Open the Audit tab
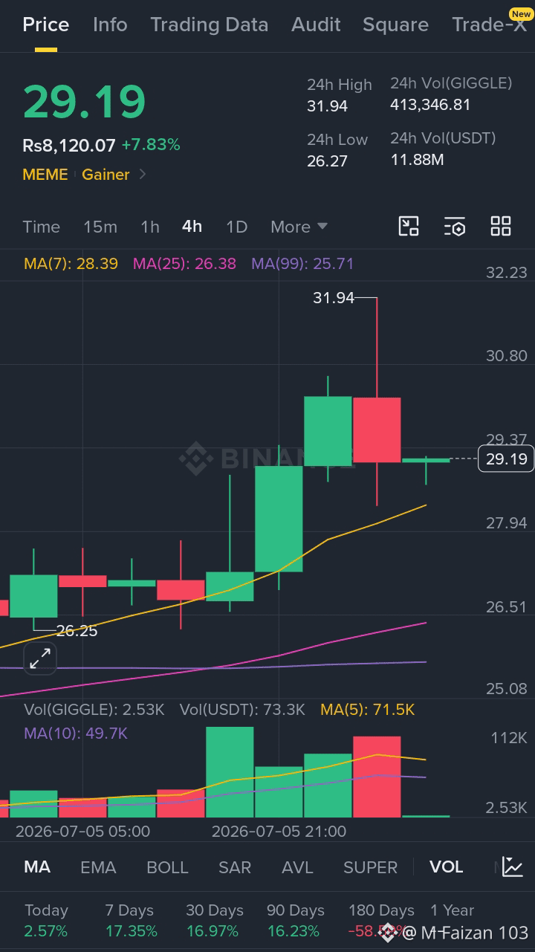 point(316,25)
